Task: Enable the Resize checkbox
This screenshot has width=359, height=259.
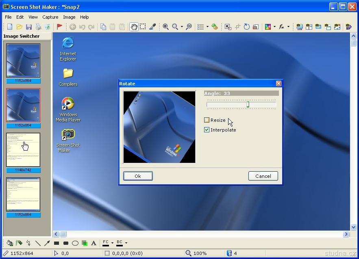Action: (207, 120)
